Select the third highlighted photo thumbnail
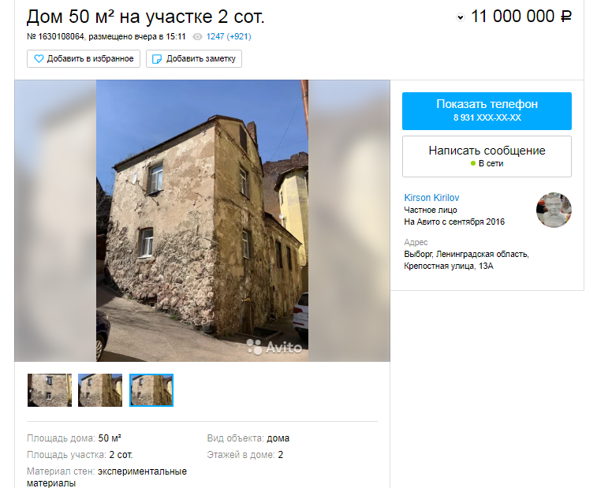The width and height of the screenshot is (597, 488). (x=151, y=390)
